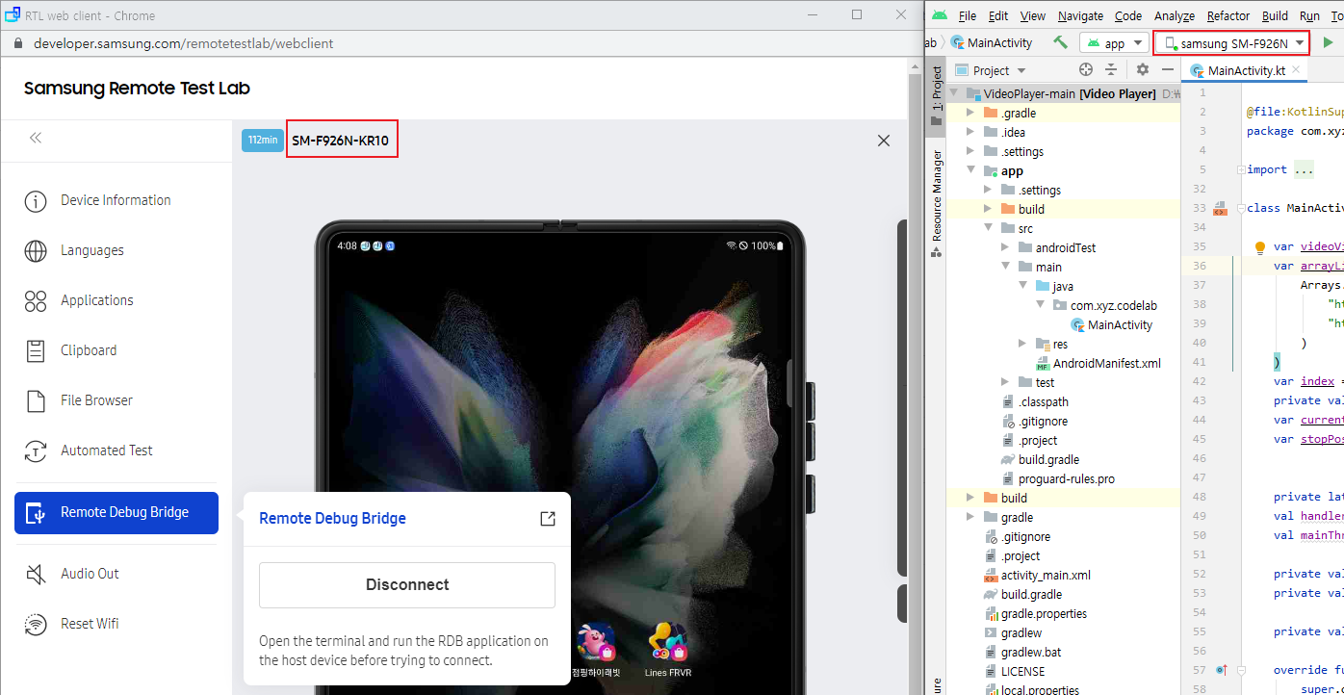1344x695 pixels.
Task: Open the app run configuration dropdown
Action: (1114, 43)
